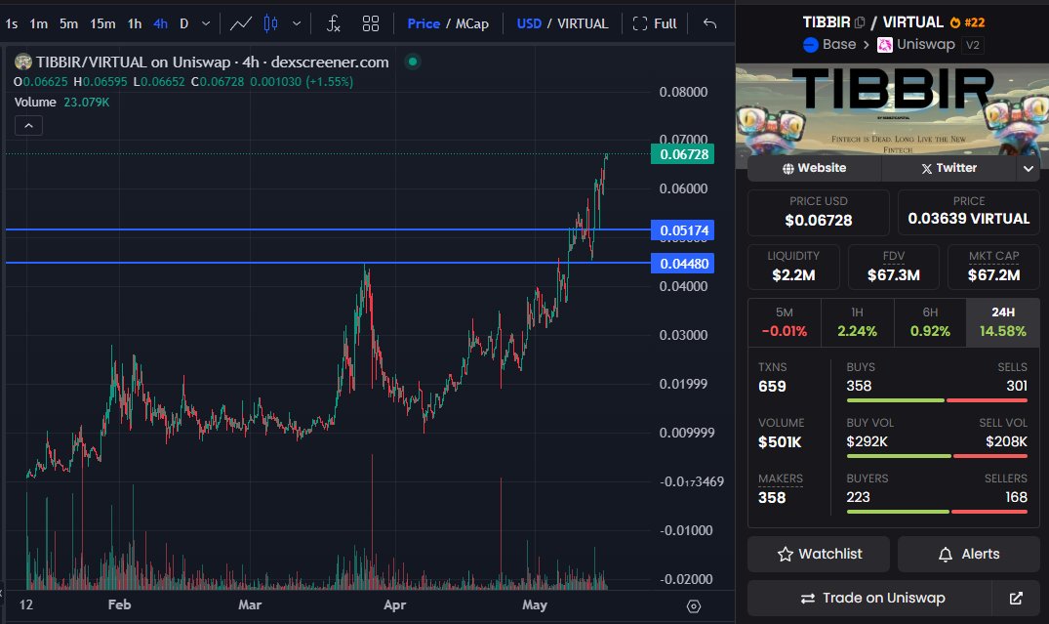Show 1H price change stats

pos(857,322)
